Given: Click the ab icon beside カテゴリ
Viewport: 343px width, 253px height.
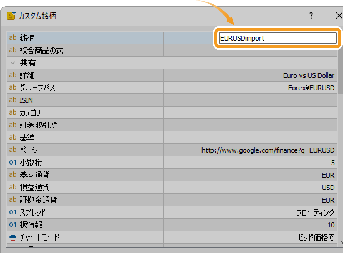Looking at the screenshot, I should pyautogui.click(x=13, y=112).
